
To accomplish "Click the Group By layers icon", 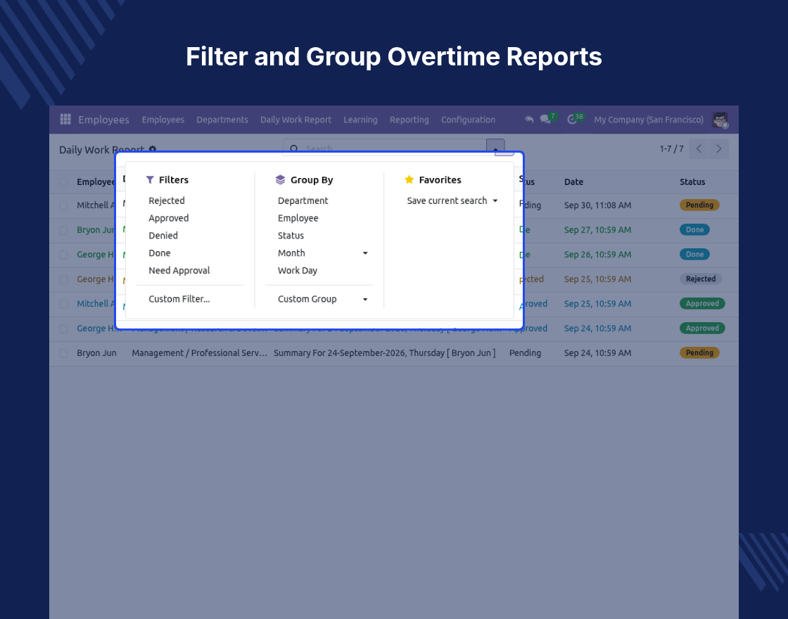I will 281,180.
